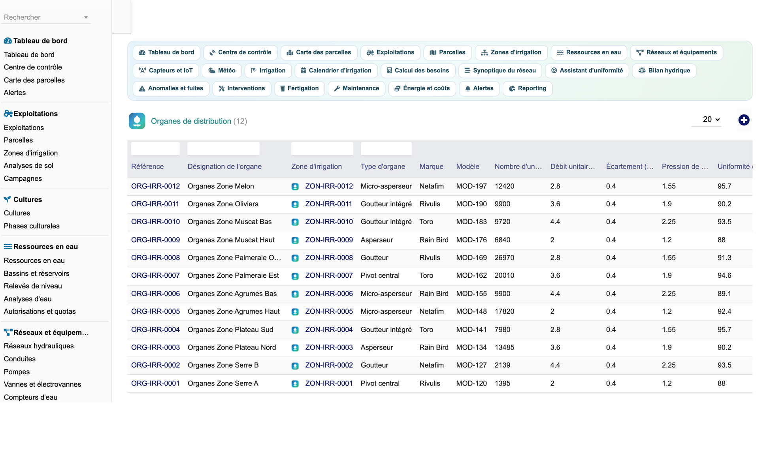Open Assistant d'uniformité navigation item
Screen dimensions: 769x475
click(587, 71)
